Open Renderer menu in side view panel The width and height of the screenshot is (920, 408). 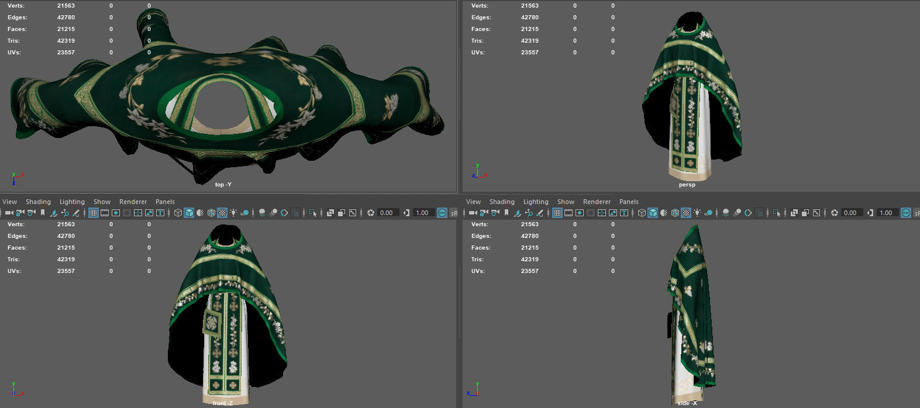(x=597, y=202)
